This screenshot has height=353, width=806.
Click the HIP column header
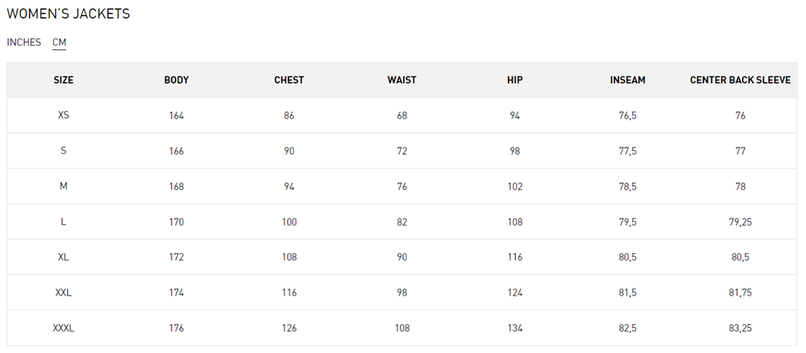514,80
